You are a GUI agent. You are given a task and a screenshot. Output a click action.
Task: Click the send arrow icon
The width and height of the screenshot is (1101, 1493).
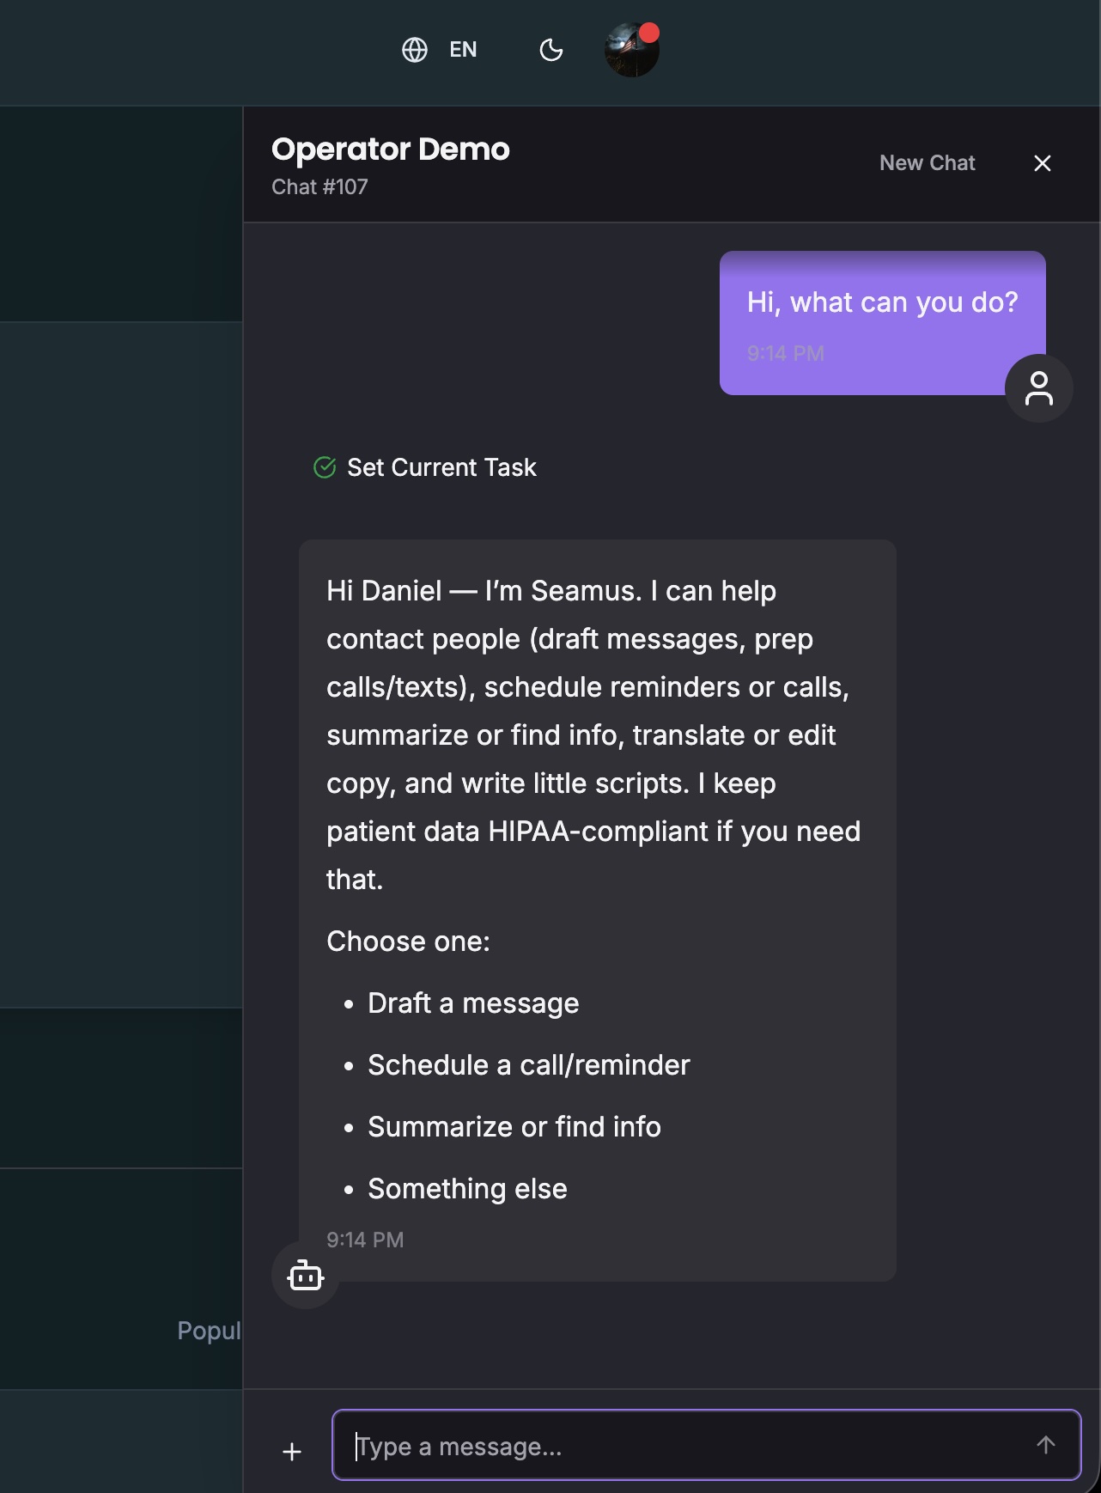1046,1446
